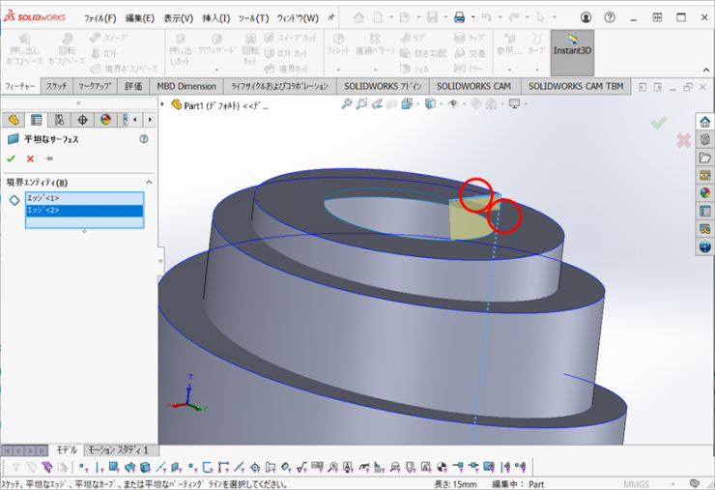Open SOLIDWORKS Resources home icon in task pane
715x490 pixels.
(x=704, y=123)
